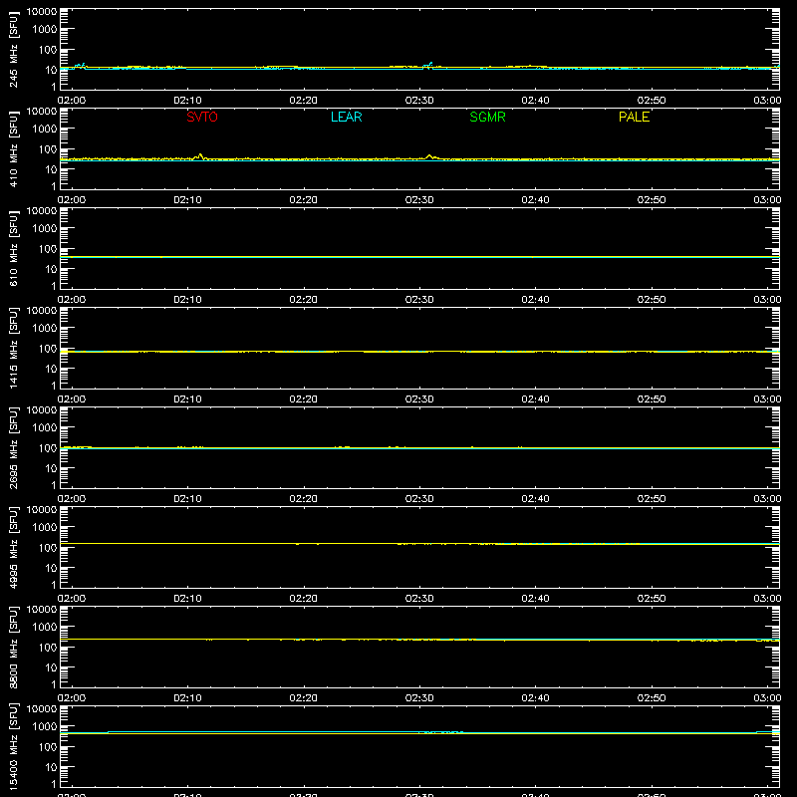Click 02:30 label below the 245 MHz plot

coord(419,101)
